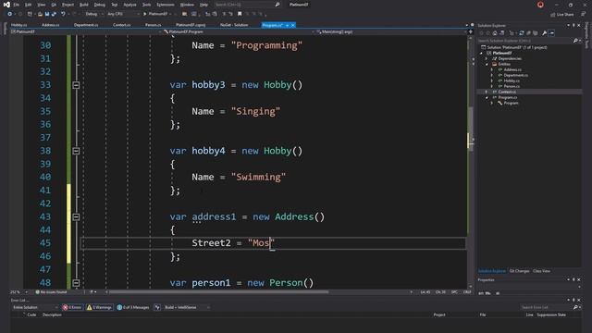The image size is (592, 333).
Task: Switch to the Hobby.cs tab
Action: coord(18,25)
